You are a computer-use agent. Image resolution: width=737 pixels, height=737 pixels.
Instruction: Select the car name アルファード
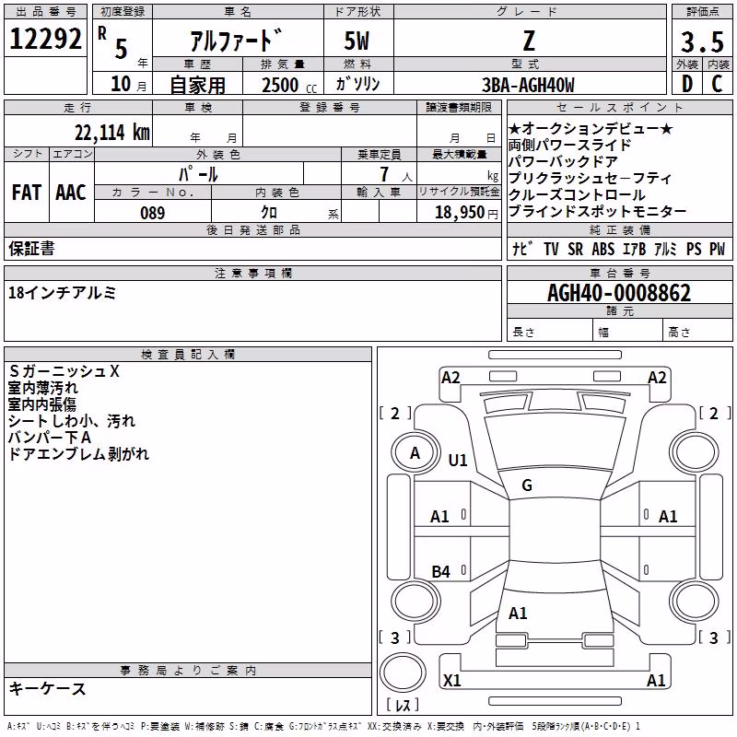coord(237,40)
